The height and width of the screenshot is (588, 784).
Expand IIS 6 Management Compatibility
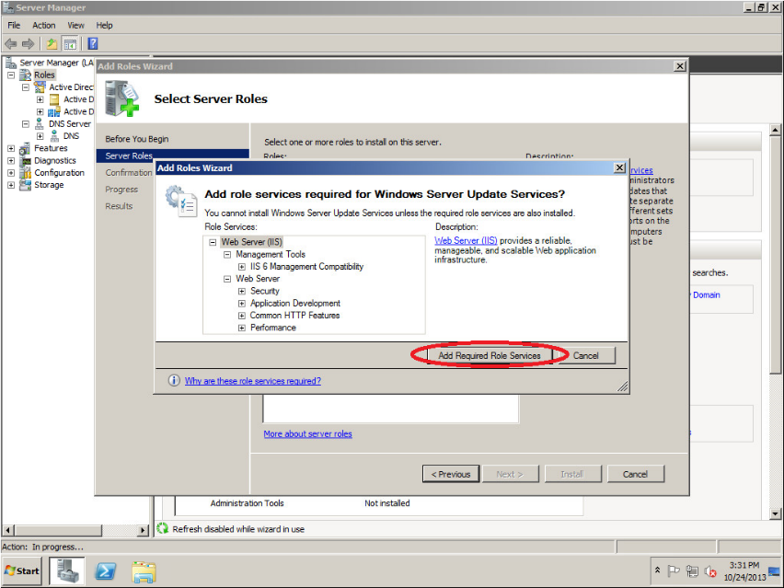241,267
